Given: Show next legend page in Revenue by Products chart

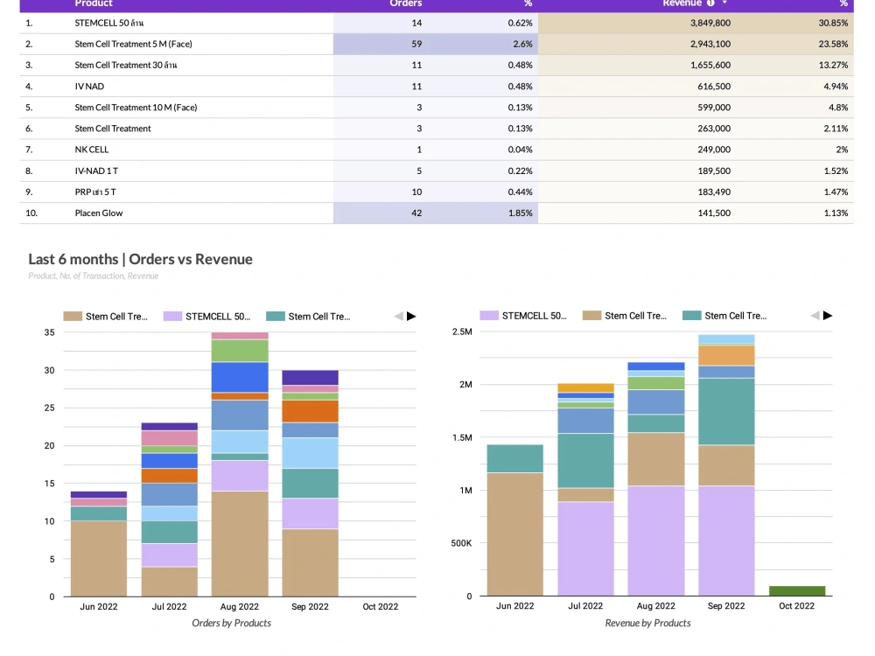Looking at the screenshot, I should (x=828, y=316).
